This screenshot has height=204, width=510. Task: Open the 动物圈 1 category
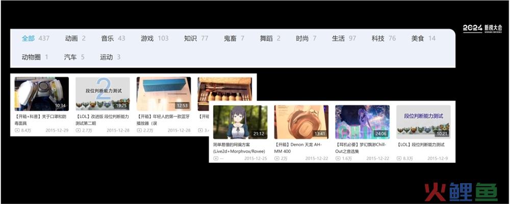(x=35, y=57)
